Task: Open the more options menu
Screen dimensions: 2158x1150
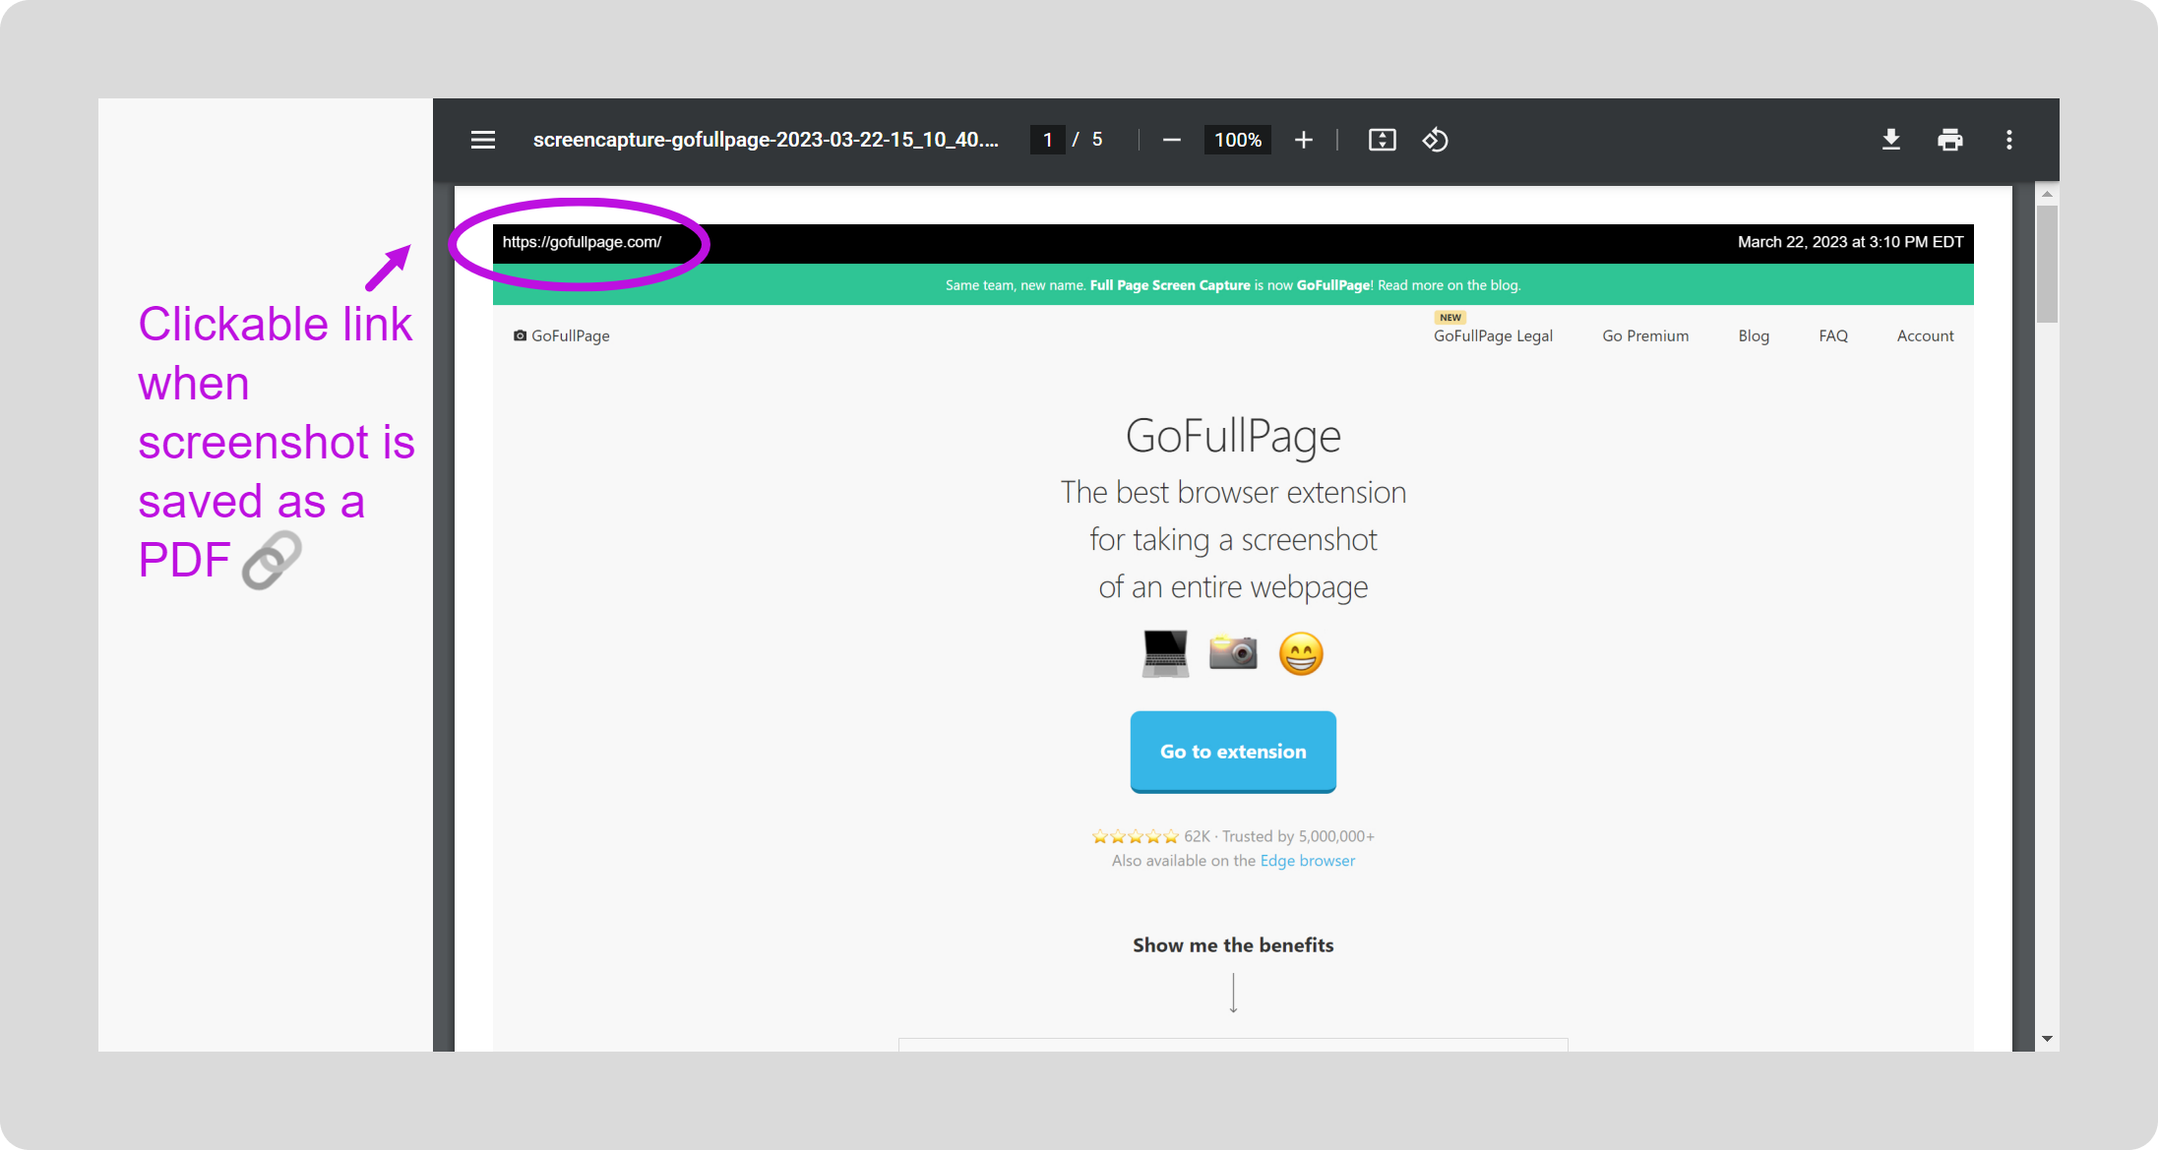Action: pyautogui.click(x=2008, y=140)
